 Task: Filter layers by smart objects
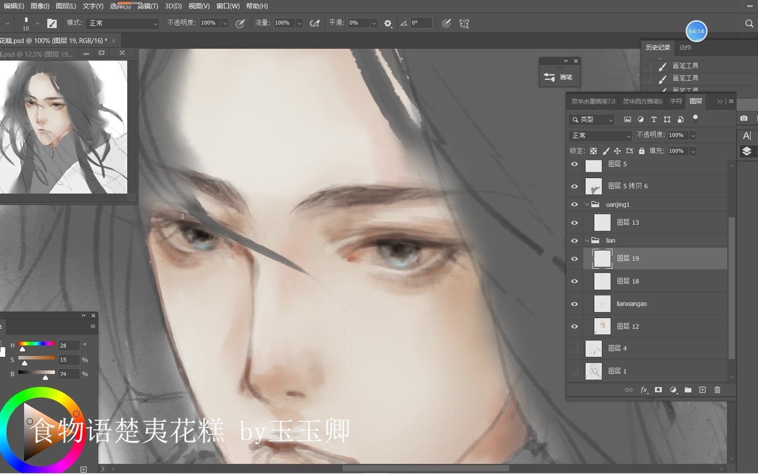pos(681,119)
